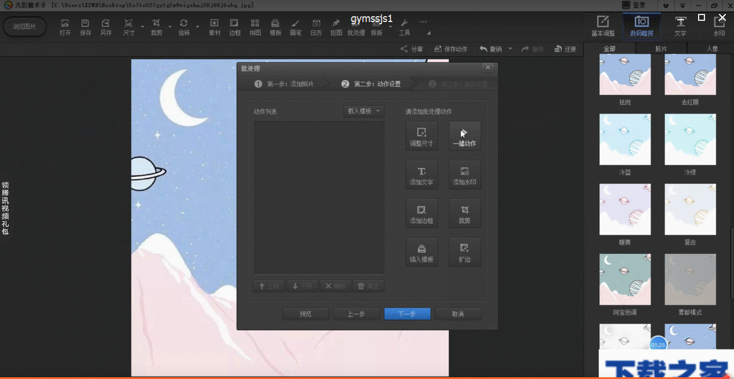Add the 一键动作 batch action
The image size is (734, 379).
[x=464, y=136]
